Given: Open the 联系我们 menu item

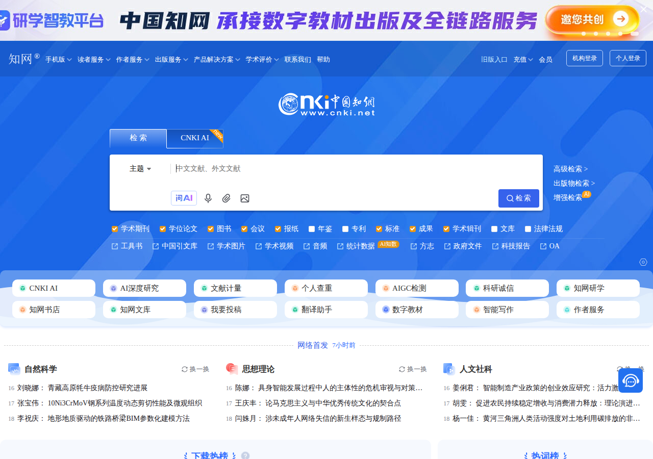Looking at the screenshot, I should (x=298, y=60).
